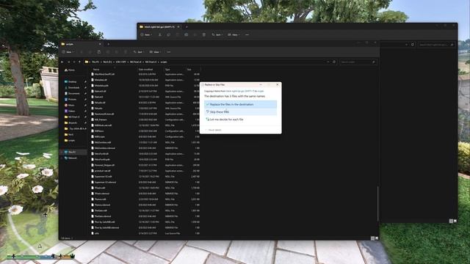Select the tab in the back Explorer window

pyautogui.click(x=159, y=27)
